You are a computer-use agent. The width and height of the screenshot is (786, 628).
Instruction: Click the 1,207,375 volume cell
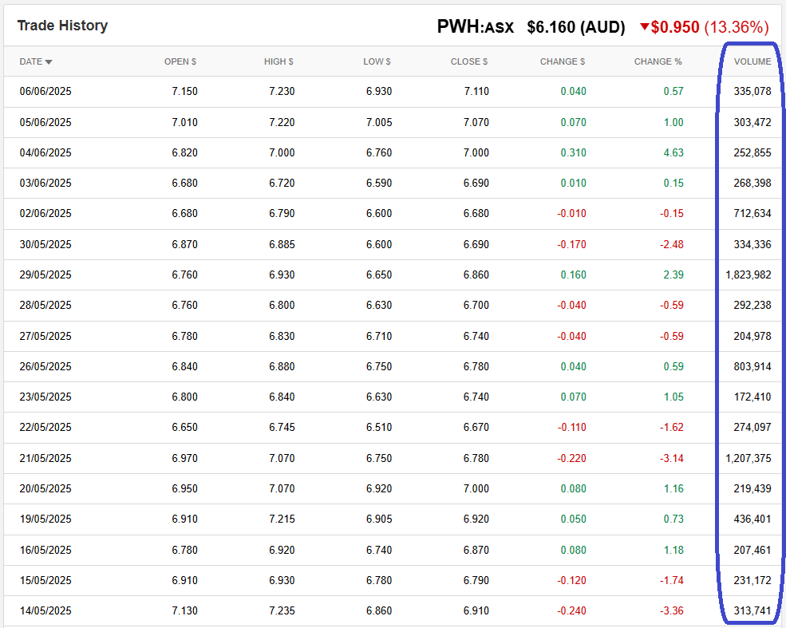(x=748, y=458)
